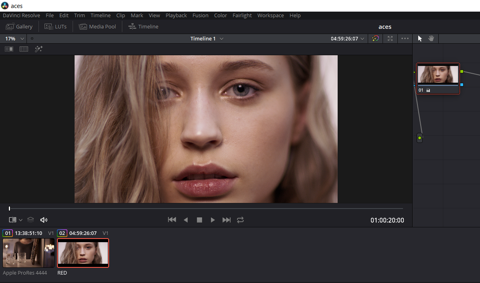
Task: Open the Gallery panel
Action: click(19, 26)
